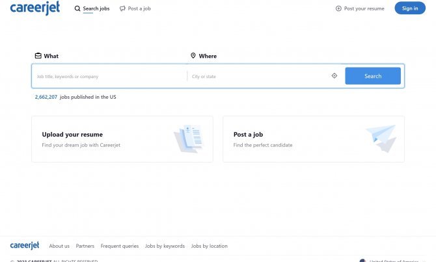Viewport: 436px width, 262px height.
Task: Click the paper plane illustration
Action: pyautogui.click(x=381, y=138)
